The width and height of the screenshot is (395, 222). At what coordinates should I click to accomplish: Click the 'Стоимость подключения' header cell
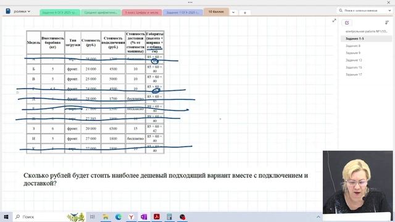tap(113, 43)
